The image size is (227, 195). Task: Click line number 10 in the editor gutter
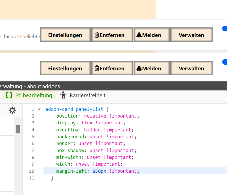click(x=31, y=171)
